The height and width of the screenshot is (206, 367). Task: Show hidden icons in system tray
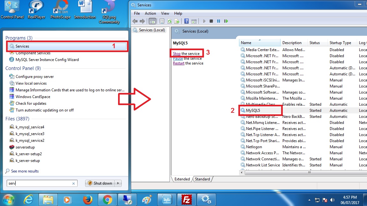[x=309, y=200]
